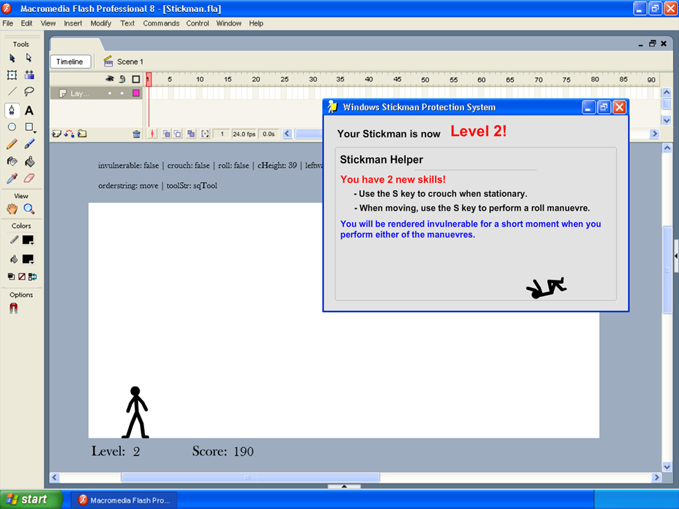The height and width of the screenshot is (509, 679).
Task: Click magenta outline color square of layer
Action: (136, 93)
